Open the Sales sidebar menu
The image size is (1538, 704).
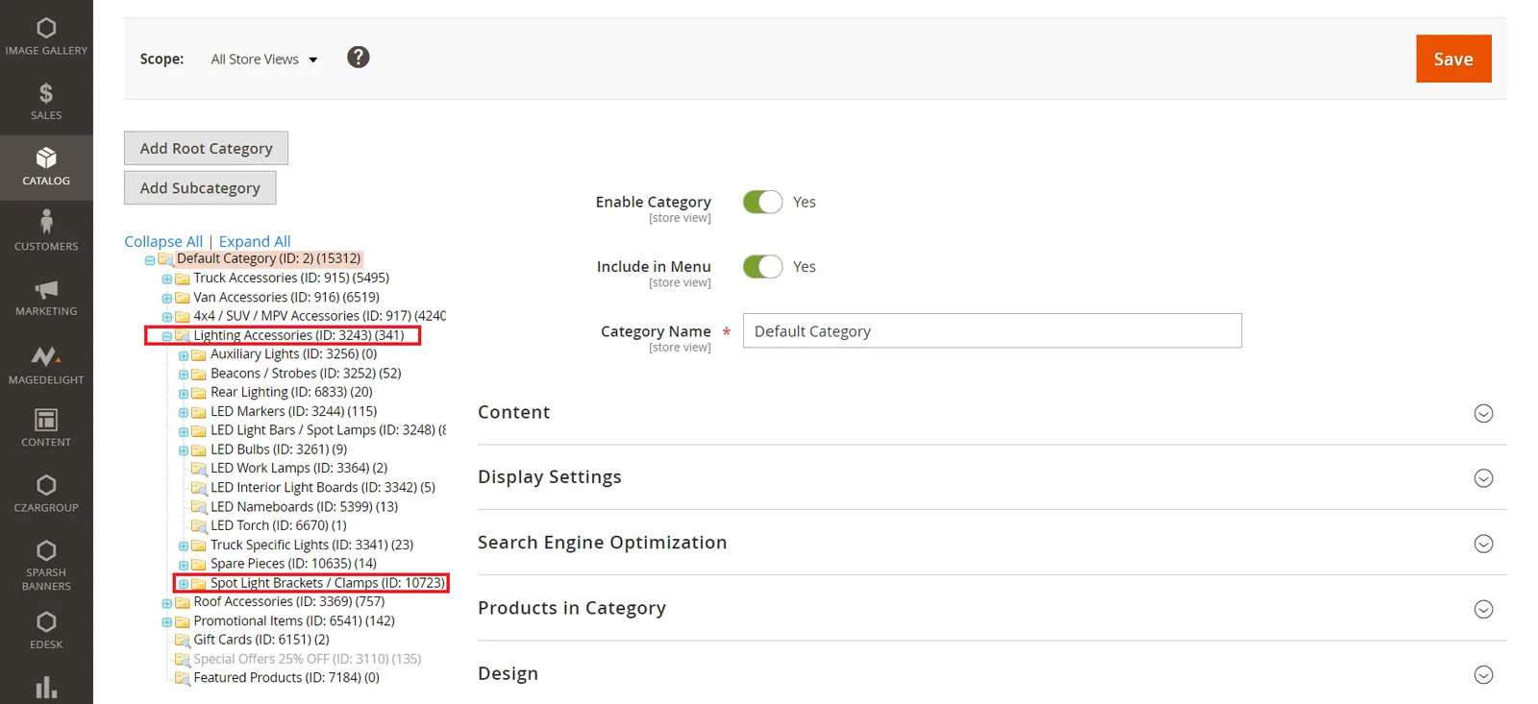tap(46, 102)
